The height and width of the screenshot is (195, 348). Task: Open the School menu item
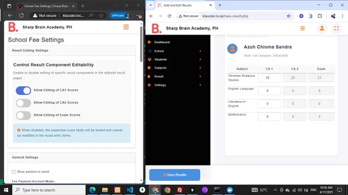coord(159,51)
